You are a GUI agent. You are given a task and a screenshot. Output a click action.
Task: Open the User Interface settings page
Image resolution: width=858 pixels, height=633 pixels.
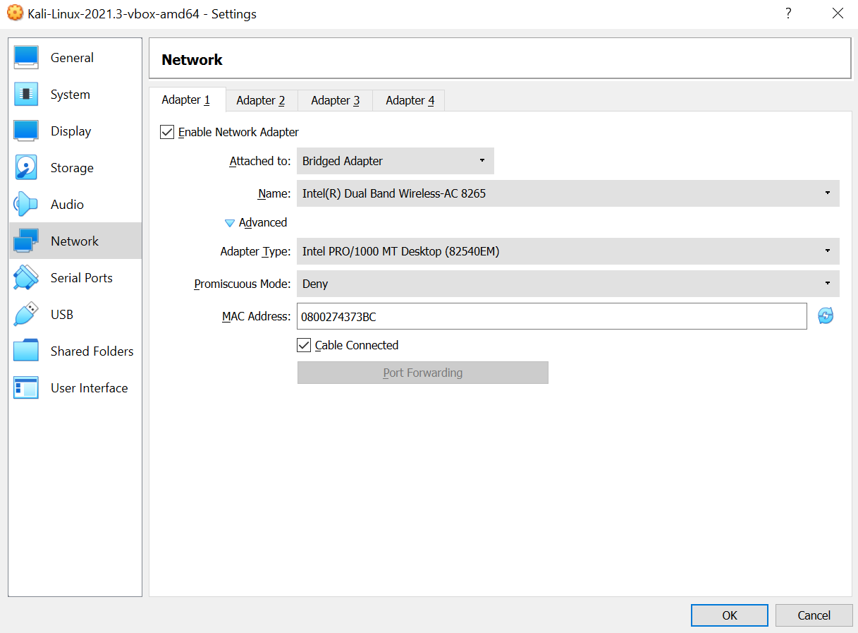(89, 387)
